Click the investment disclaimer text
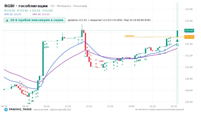Image resolution: width=201 pixels, height=113 pixels. click(x=160, y=110)
